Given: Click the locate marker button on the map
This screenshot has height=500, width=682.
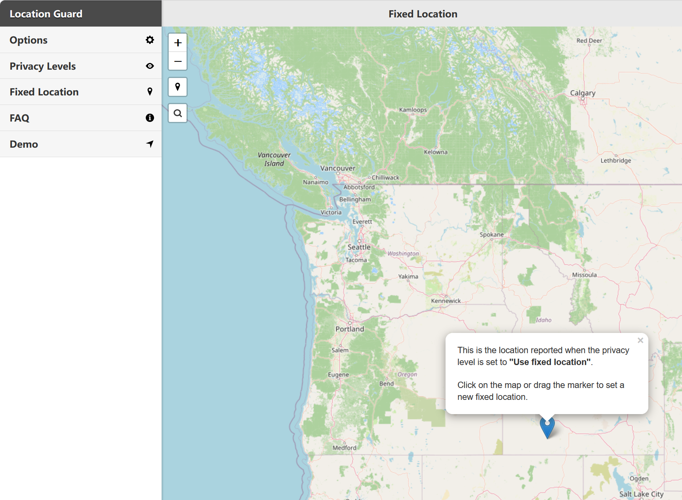Looking at the screenshot, I should (177, 87).
